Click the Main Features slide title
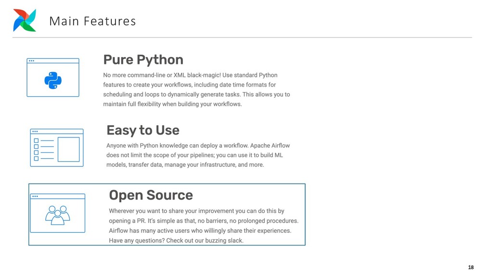Screen dimensions: 493x277 point(92,21)
